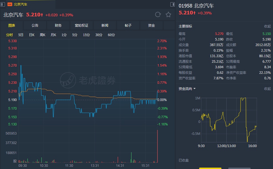Select the 1分 chart interval

64,35
